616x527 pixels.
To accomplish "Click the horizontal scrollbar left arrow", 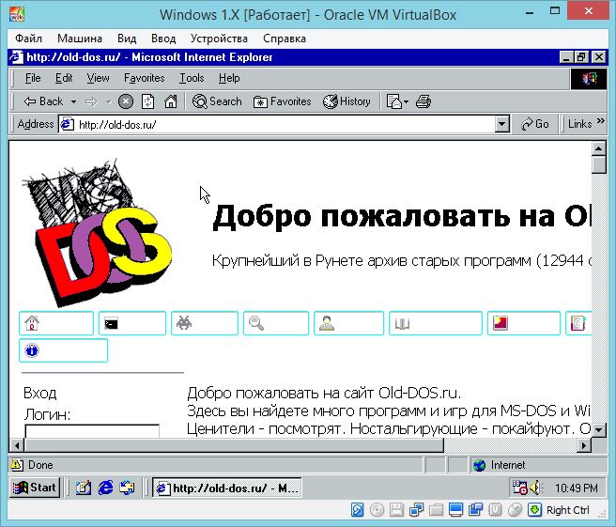I will tap(17, 445).
